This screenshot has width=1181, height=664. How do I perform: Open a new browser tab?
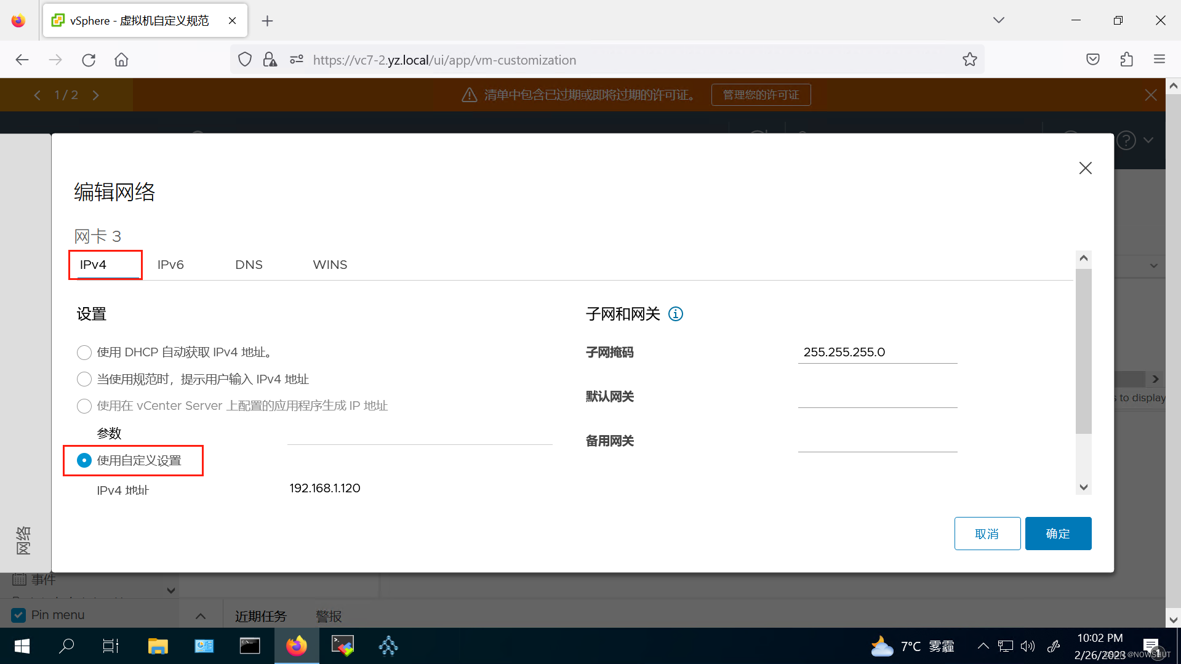point(267,21)
